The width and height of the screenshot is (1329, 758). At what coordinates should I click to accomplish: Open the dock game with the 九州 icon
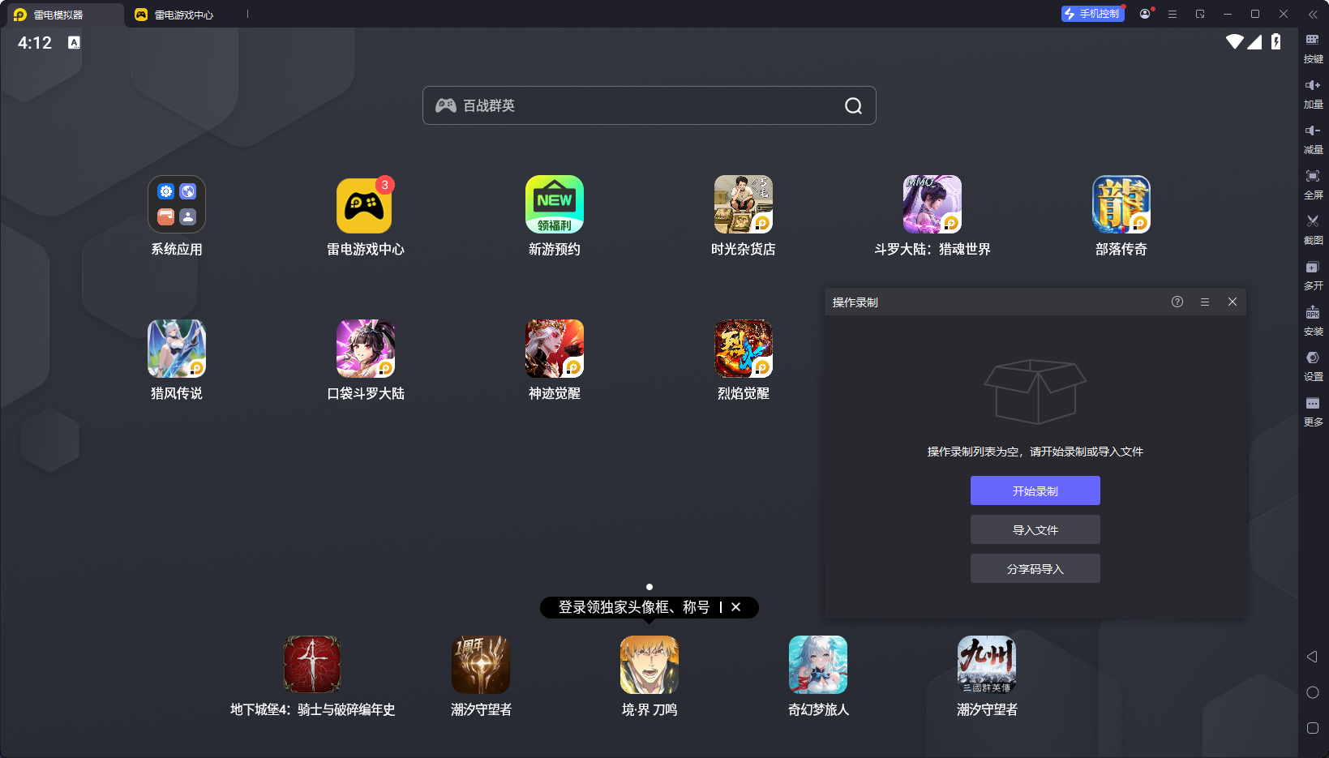(x=987, y=665)
